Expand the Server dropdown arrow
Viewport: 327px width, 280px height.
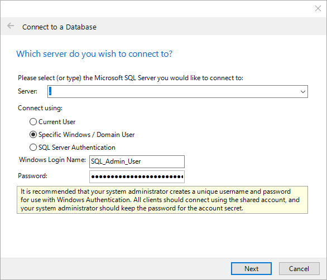pos(303,91)
